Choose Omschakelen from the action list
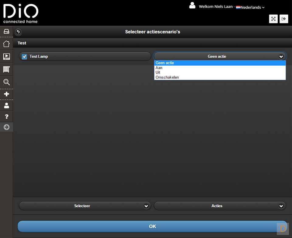292x238 pixels. pyautogui.click(x=167, y=77)
